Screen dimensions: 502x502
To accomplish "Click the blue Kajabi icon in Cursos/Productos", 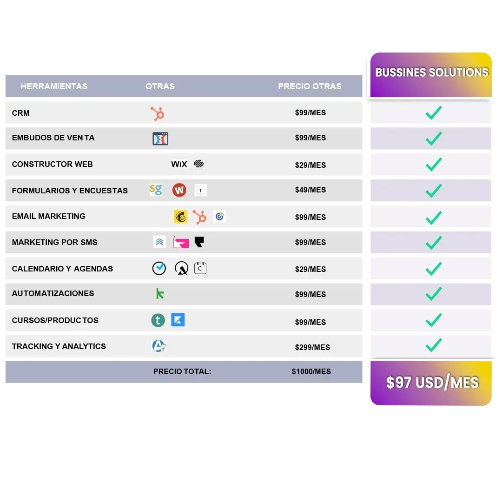I will [178, 320].
